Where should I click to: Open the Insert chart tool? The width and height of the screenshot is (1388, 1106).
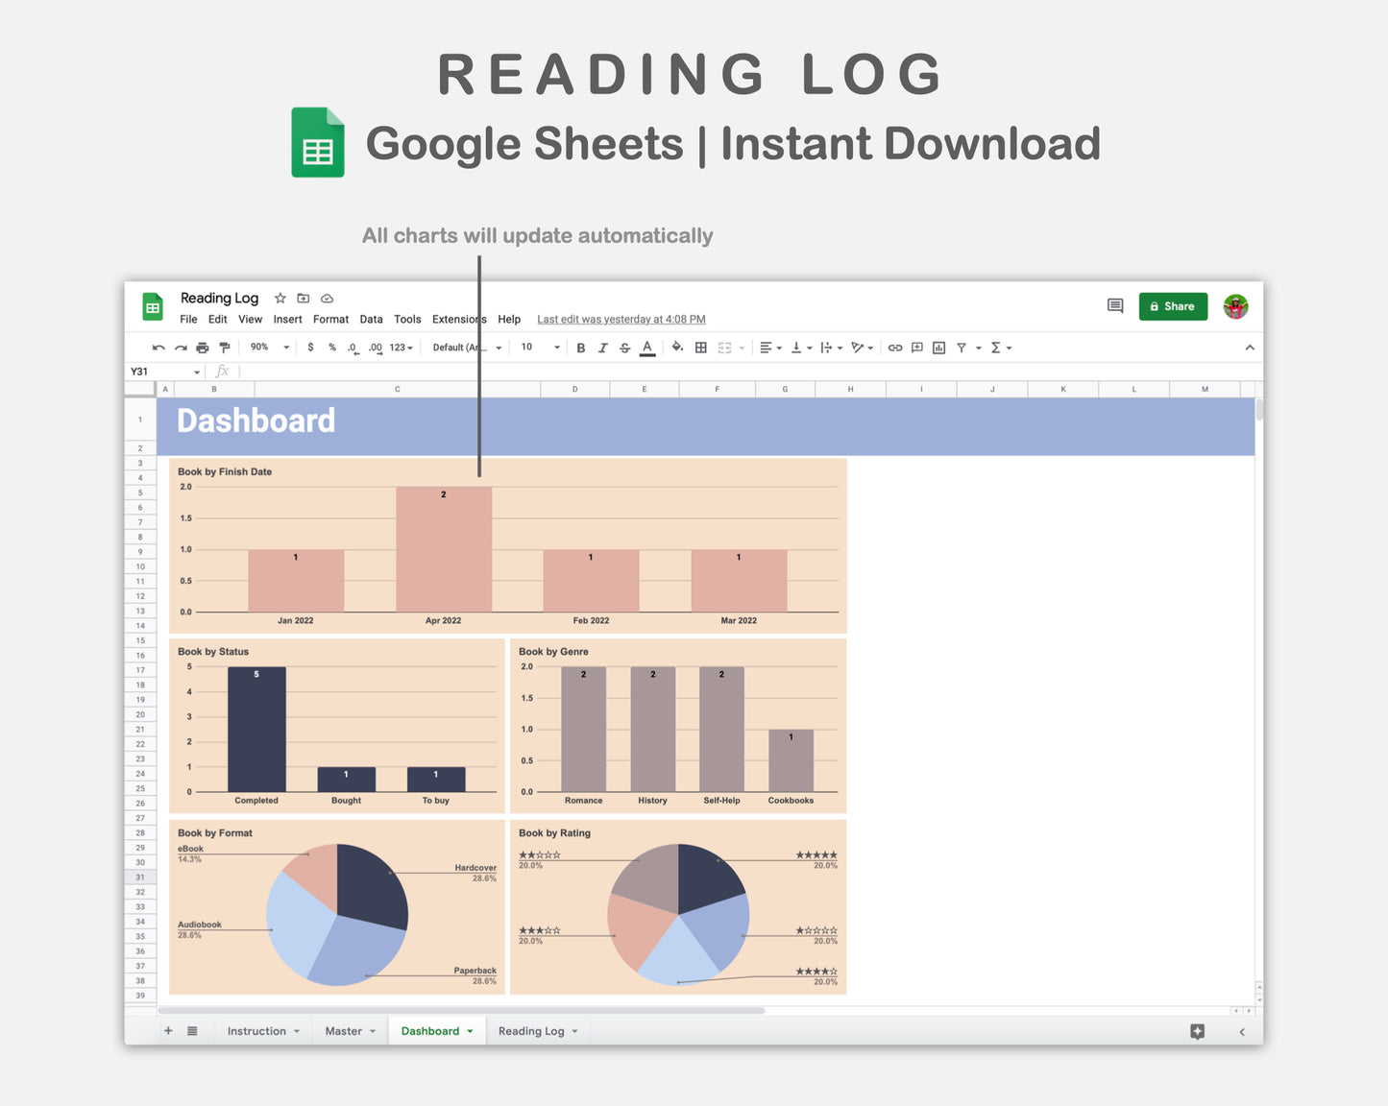tap(938, 347)
